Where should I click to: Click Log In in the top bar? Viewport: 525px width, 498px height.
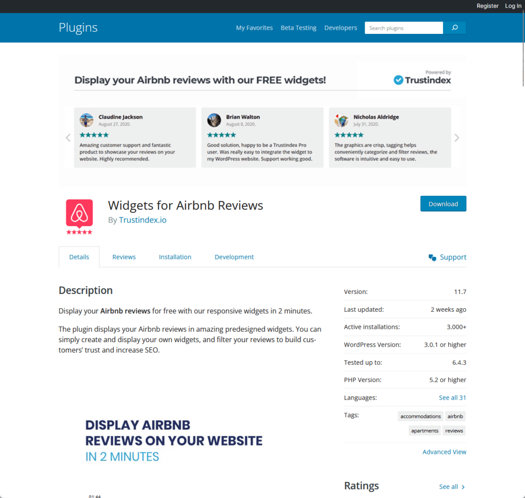[x=513, y=6]
